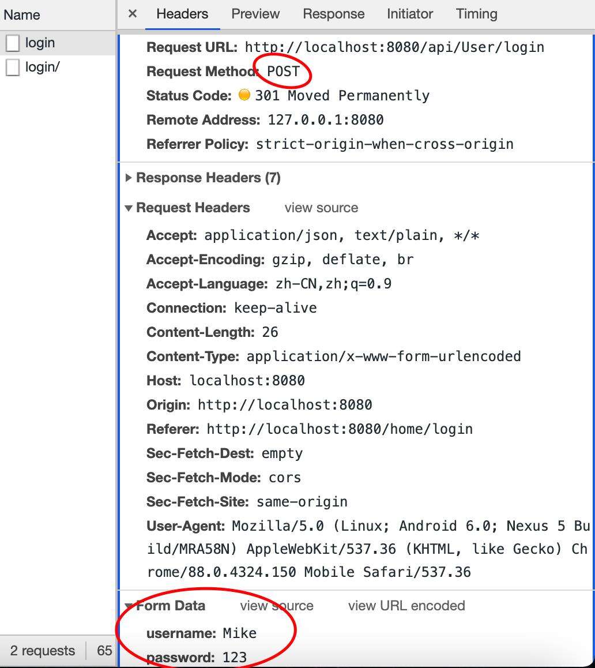Viewport: 595px width, 668px height.
Task: Click the Request Method value POST
Action: click(283, 71)
